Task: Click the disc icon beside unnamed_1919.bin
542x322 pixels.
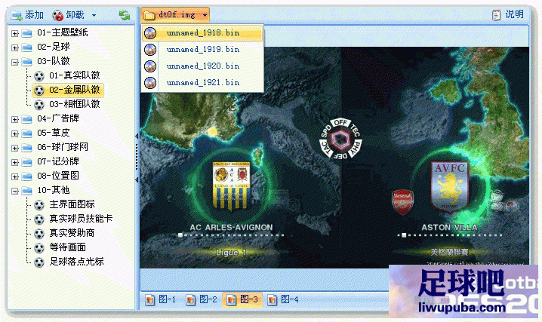Action: point(150,50)
